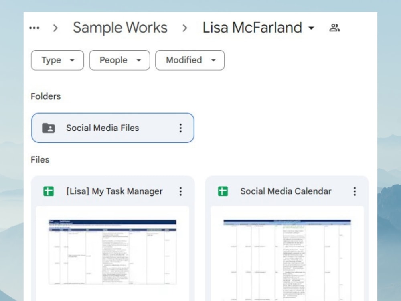
Task: Select the [Lisa] My Task Manager file name
Action: 114,191
